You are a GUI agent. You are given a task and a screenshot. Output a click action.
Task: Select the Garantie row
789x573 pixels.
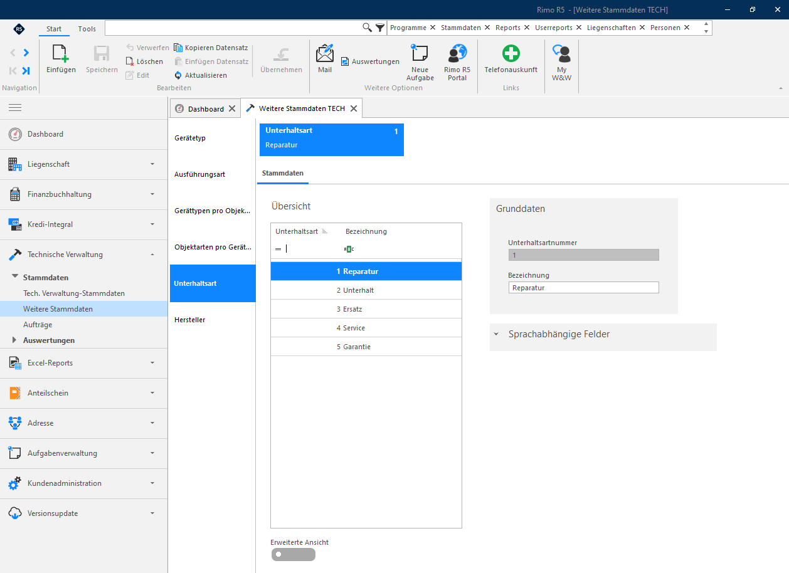pos(366,347)
